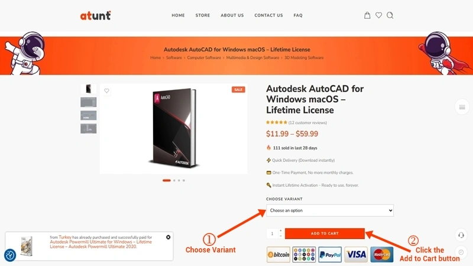The width and height of the screenshot is (473, 266).
Task: Close the purchase notification popup
Action: click(169, 238)
